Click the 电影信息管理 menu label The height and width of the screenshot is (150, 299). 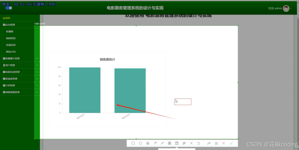(12, 72)
